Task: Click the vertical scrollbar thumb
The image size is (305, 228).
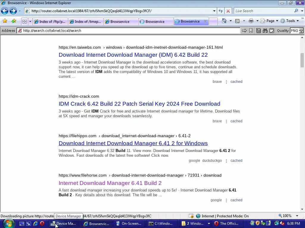Action: pos(302,60)
